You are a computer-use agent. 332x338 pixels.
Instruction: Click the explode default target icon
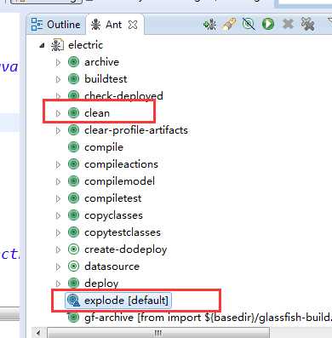coord(74,301)
